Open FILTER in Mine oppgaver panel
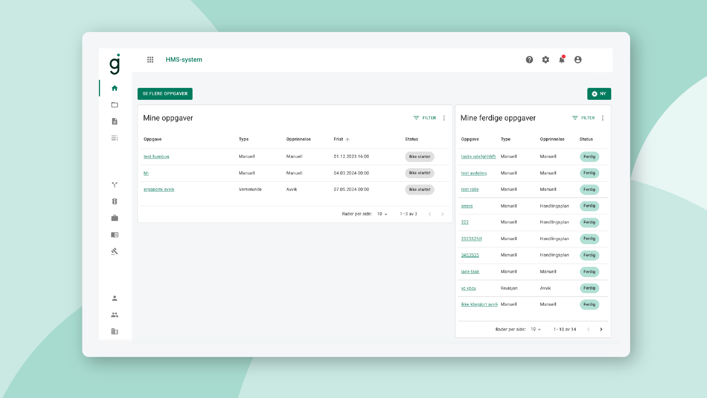Viewport: 707px width, 398px height. (x=425, y=118)
